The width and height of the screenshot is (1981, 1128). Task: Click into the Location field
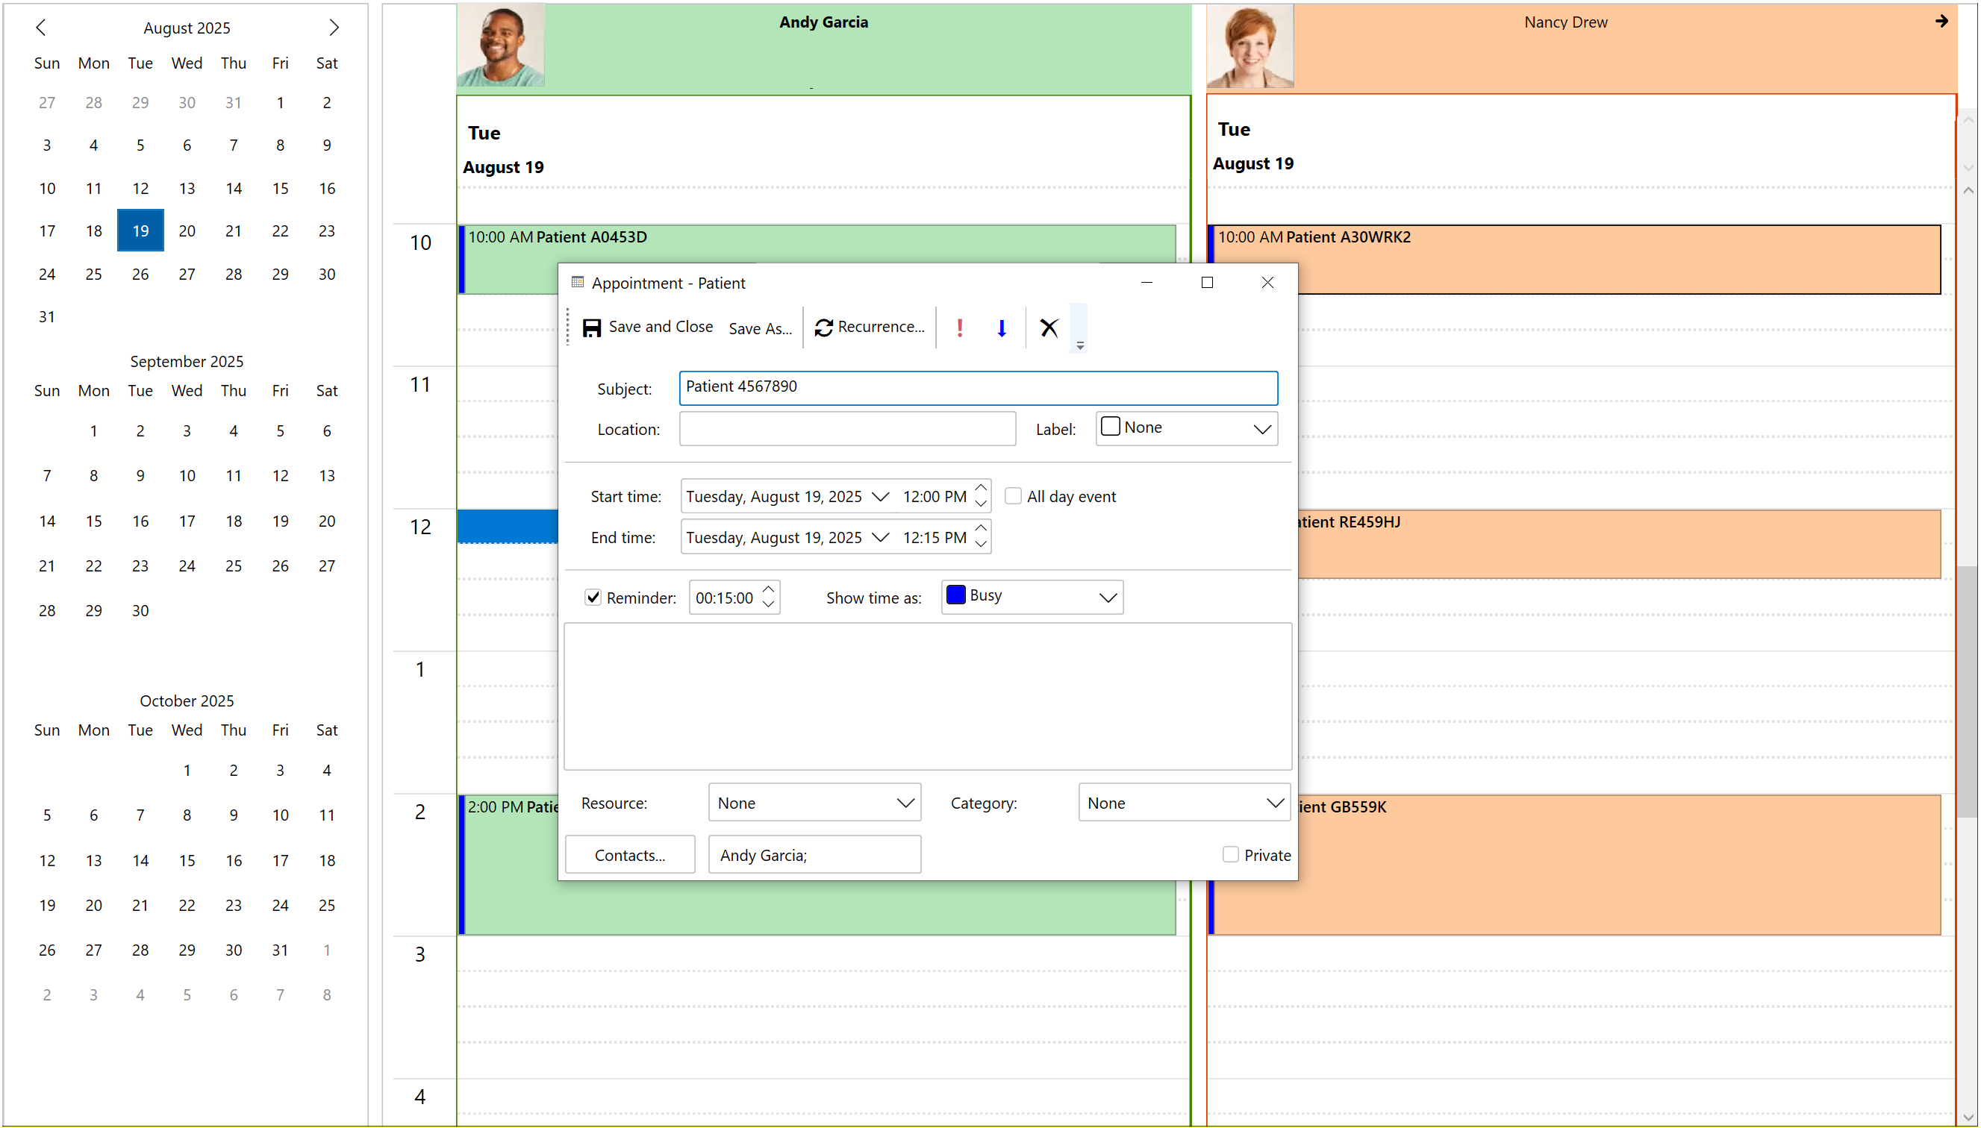[x=846, y=428]
